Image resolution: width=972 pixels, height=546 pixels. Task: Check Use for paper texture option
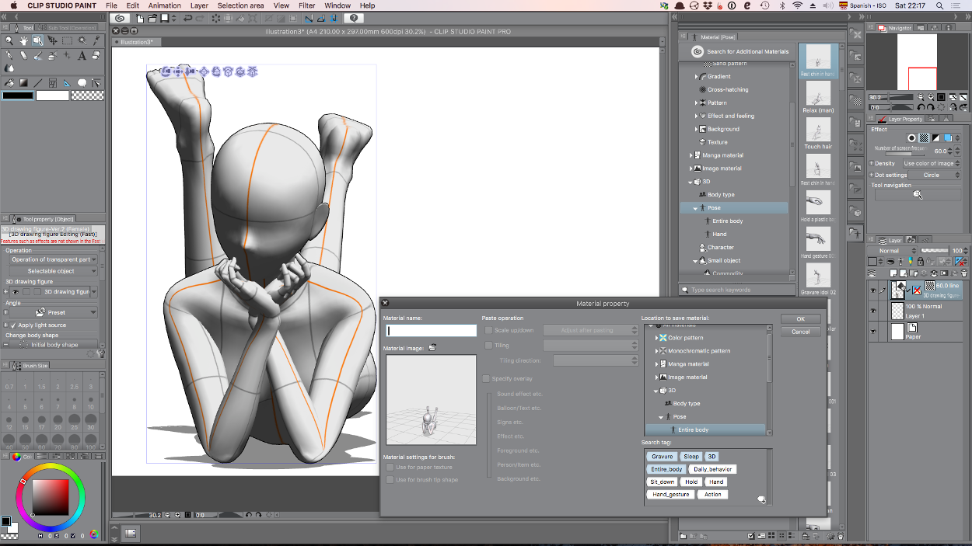pos(390,467)
